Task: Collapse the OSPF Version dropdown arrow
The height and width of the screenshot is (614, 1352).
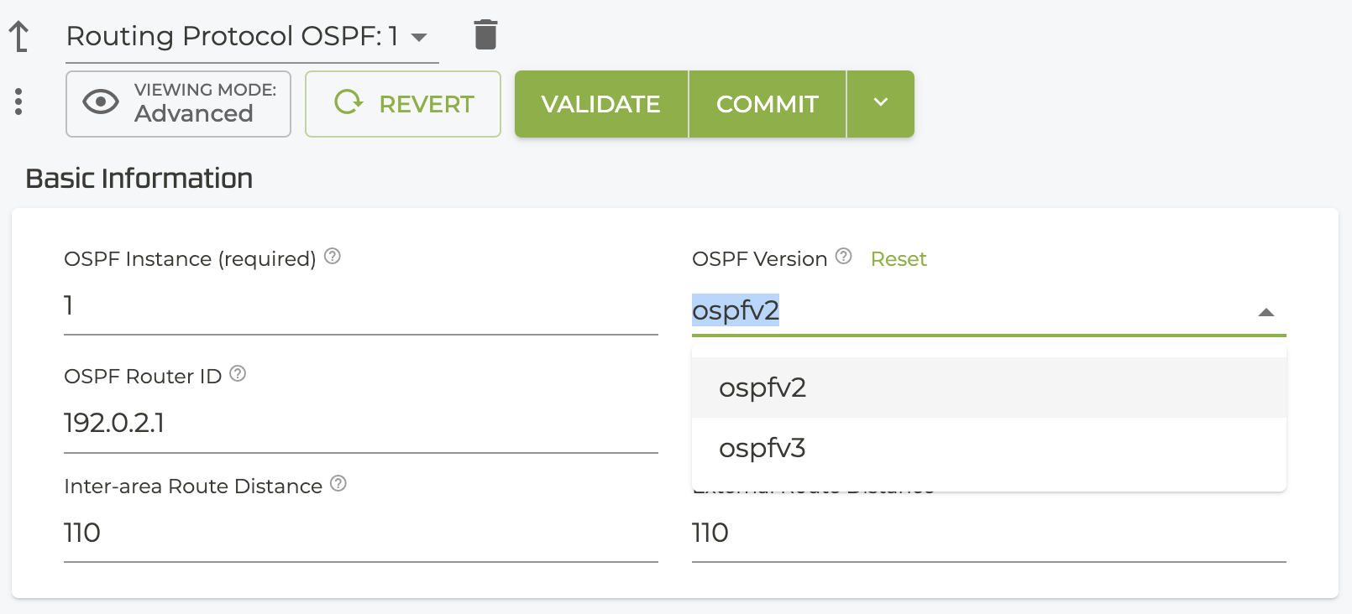Action: point(1266,312)
